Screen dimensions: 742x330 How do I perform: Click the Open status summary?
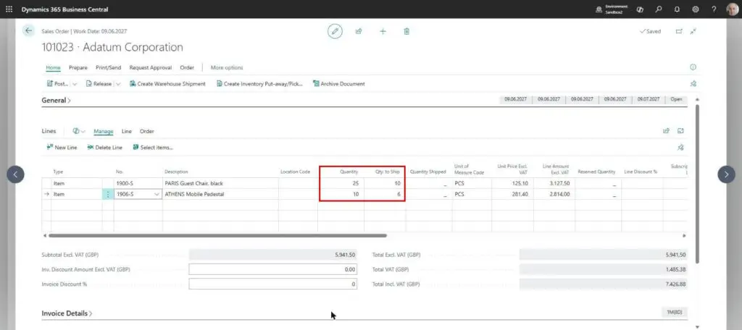[676, 99]
